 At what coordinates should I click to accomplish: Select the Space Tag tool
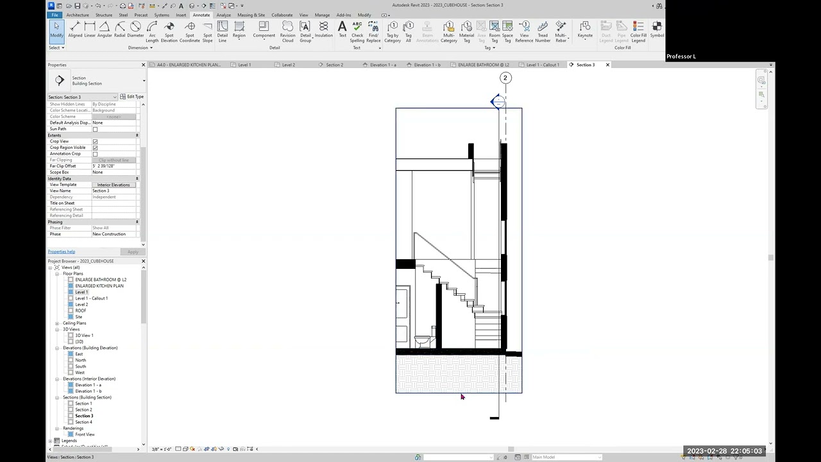(x=507, y=31)
